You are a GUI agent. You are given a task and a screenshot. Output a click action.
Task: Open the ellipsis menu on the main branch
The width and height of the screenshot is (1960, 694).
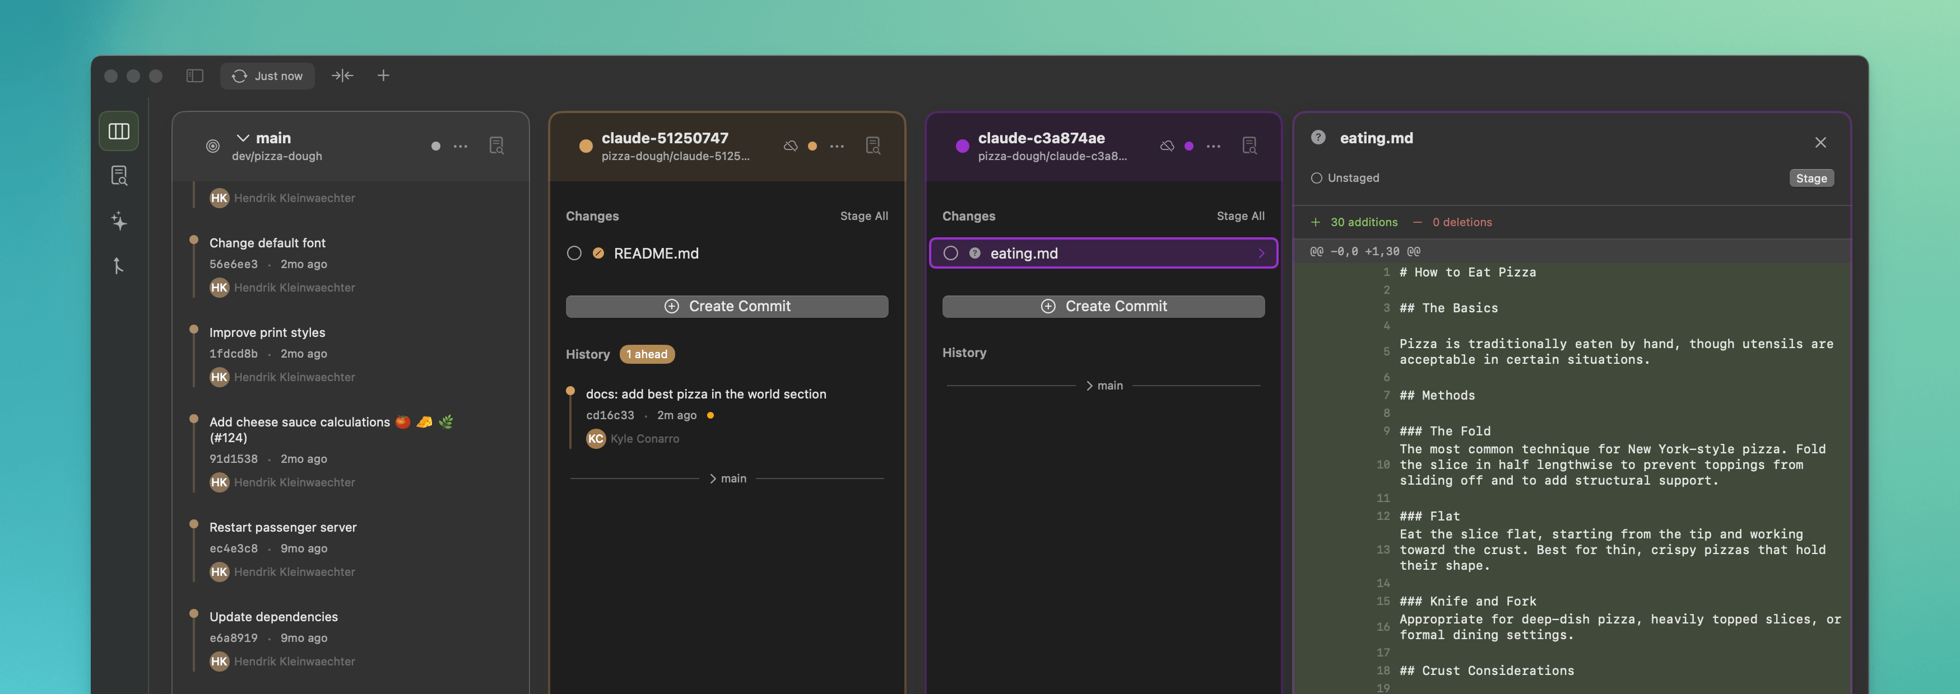click(461, 146)
